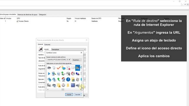
Task: Select the globe with refresh arrows icon
Action: click(49, 79)
